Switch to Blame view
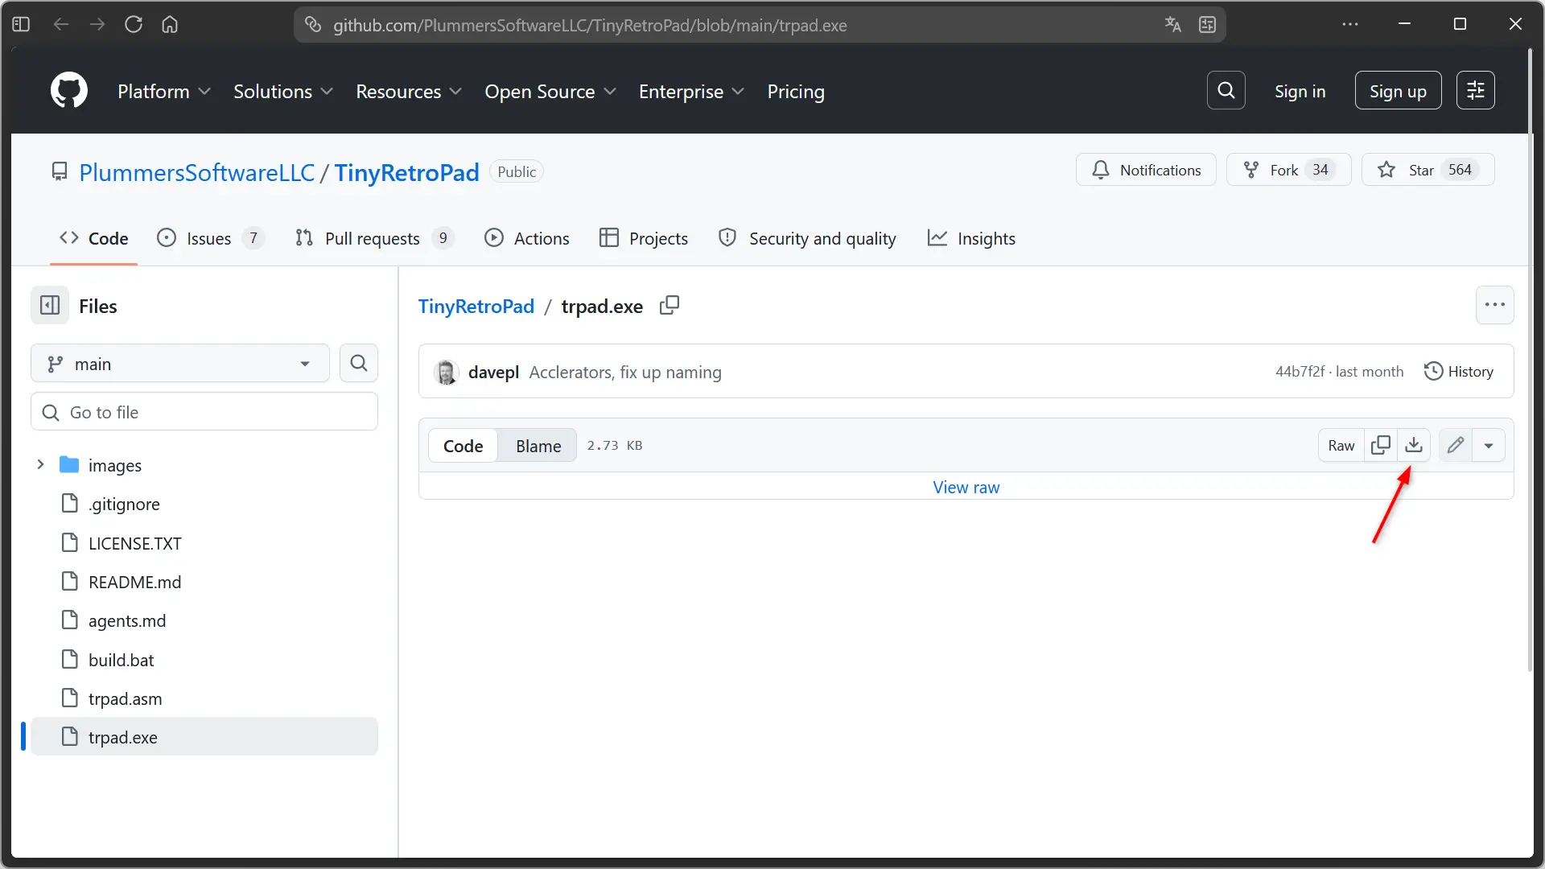Viewport: 1545px width, 869px height. pyautogui.click(x=538, y=446)
